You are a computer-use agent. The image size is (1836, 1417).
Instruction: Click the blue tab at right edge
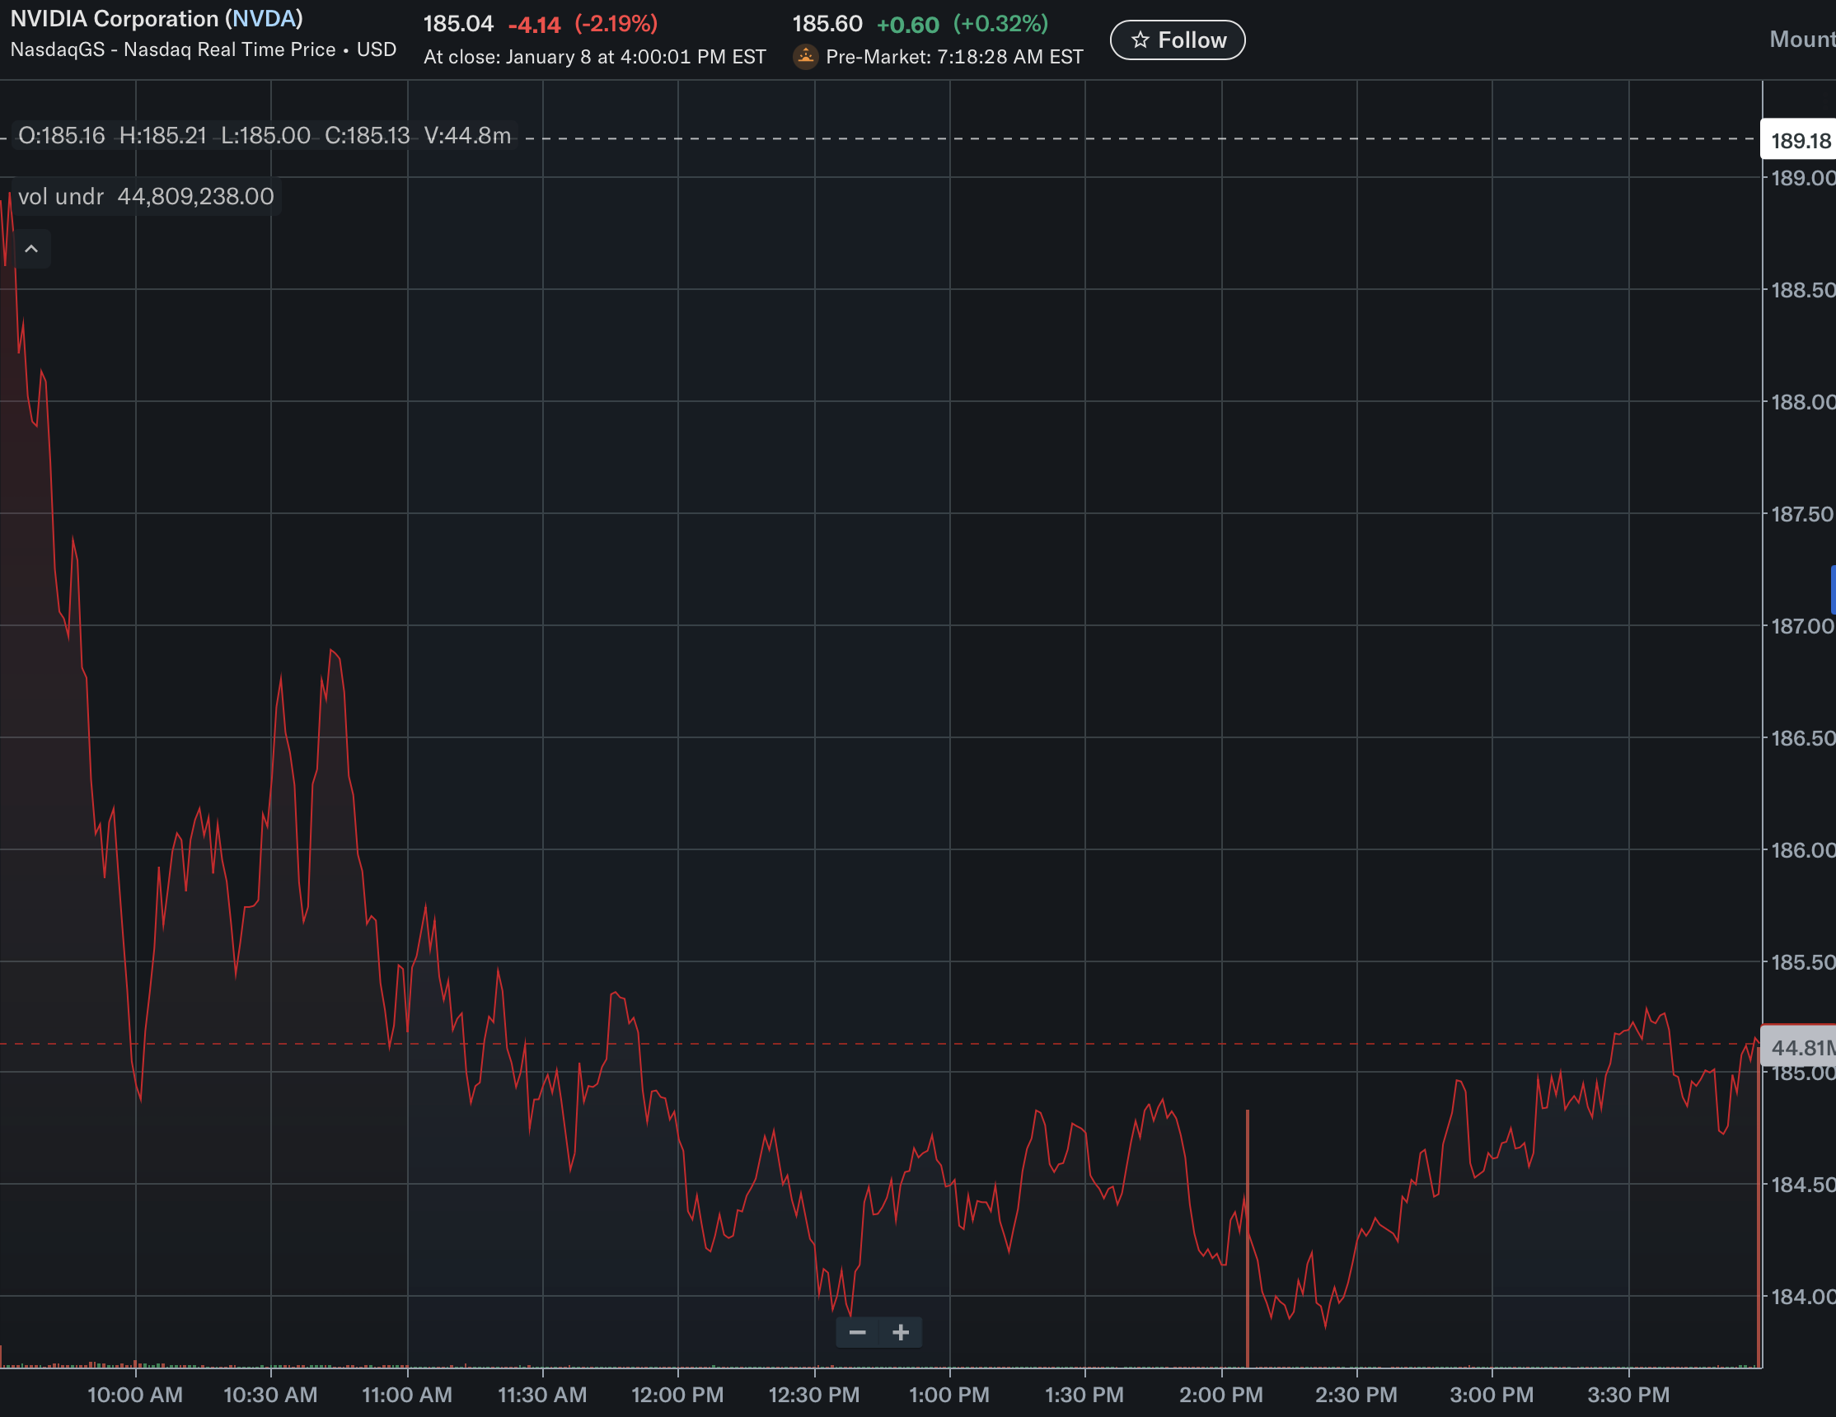click(x=1833, y=590)
